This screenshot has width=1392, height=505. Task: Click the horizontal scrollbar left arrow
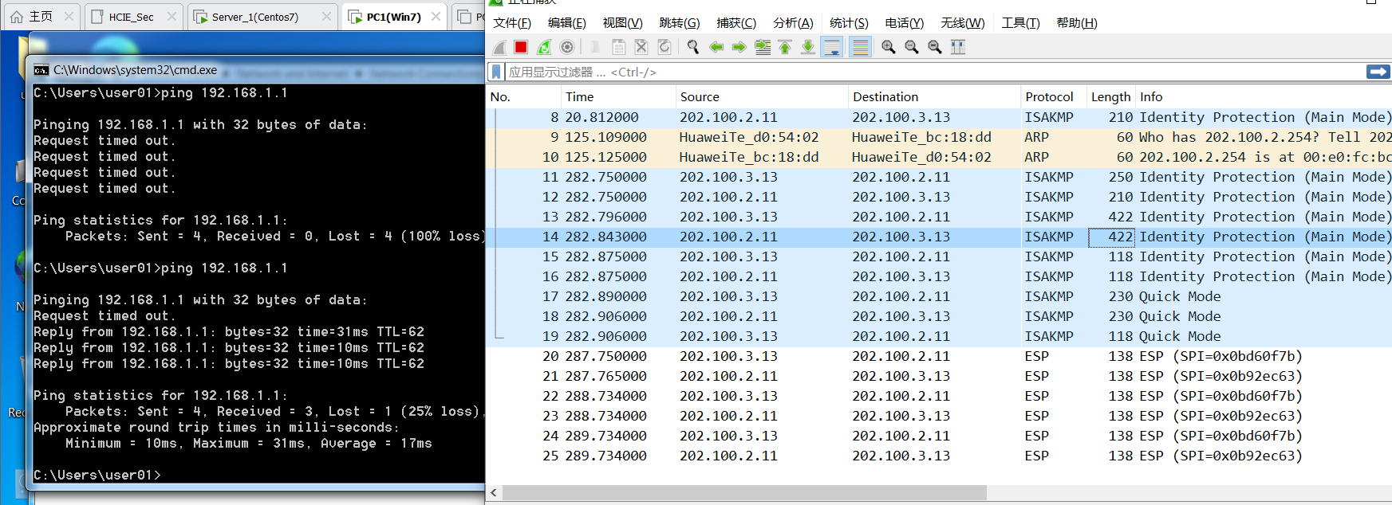(494, 493)
